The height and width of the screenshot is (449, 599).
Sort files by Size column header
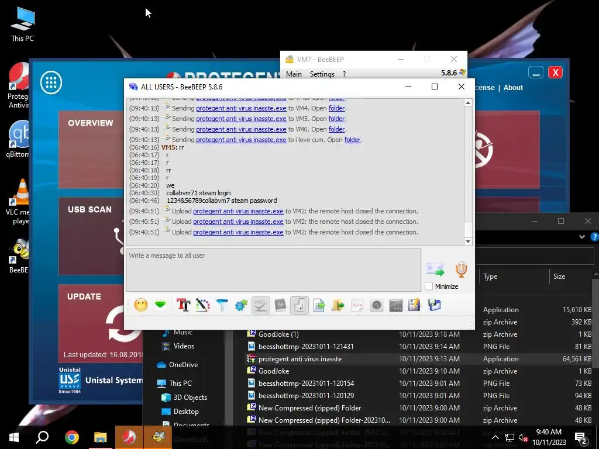tap(559, 277)
